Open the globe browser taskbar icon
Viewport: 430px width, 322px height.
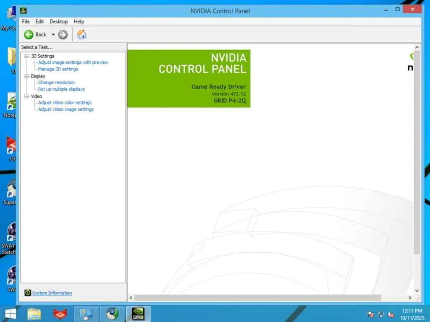coord(112,314)
